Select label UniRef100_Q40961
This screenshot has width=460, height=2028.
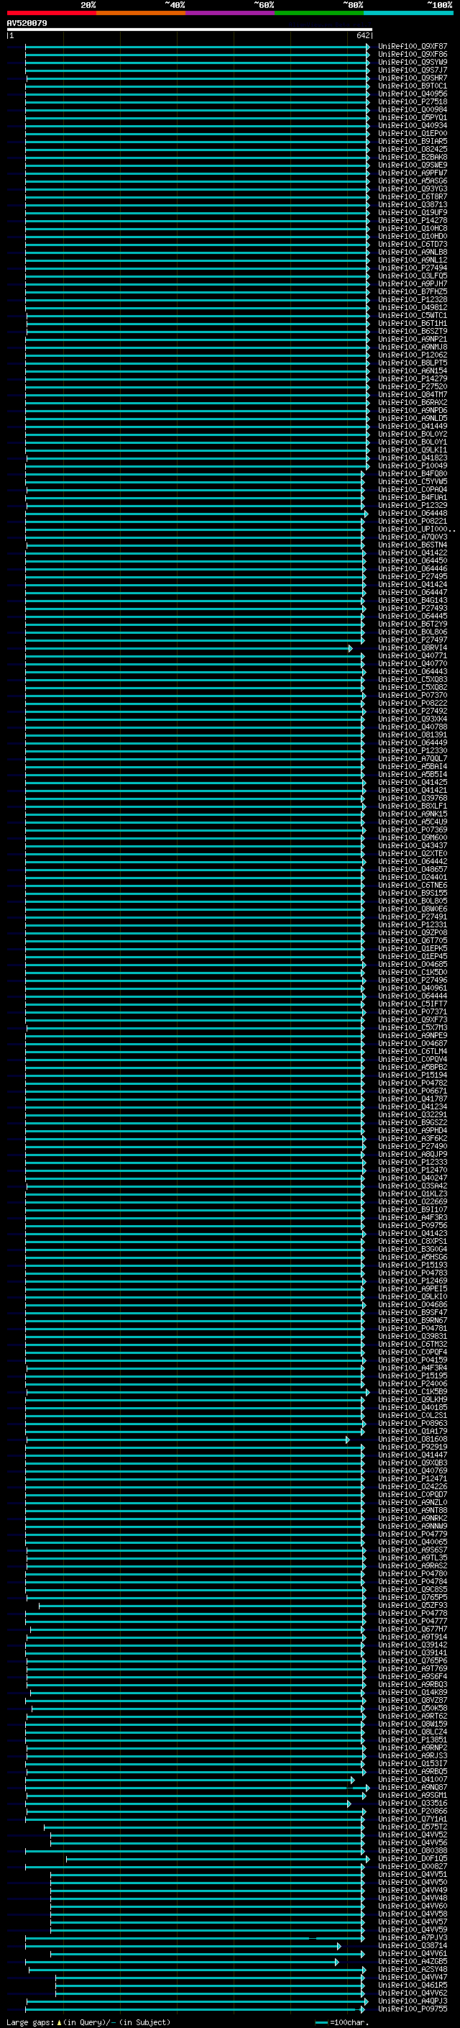(413, 988)
